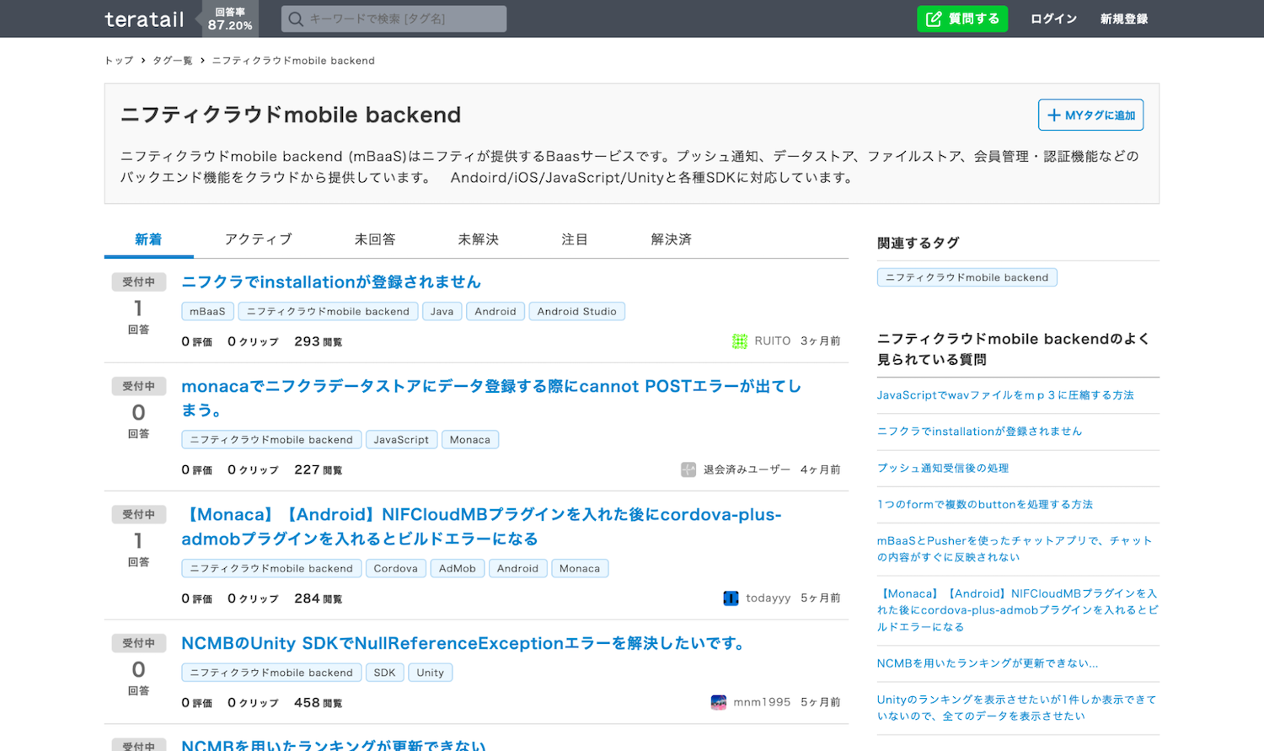Click 退会済みユーザー avatar icon
Viewport: 1264px width, 751px height.
coord(688,469)
